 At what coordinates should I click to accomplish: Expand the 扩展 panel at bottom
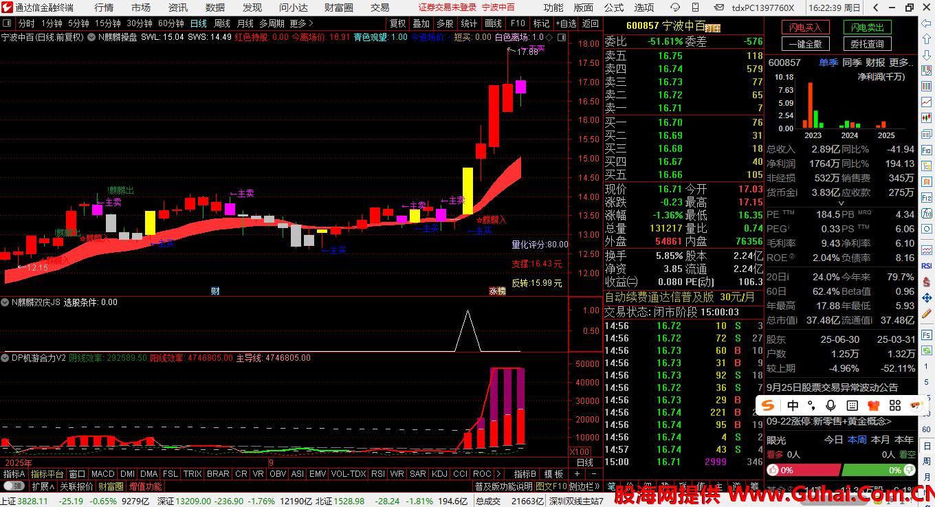pos(43,486)
